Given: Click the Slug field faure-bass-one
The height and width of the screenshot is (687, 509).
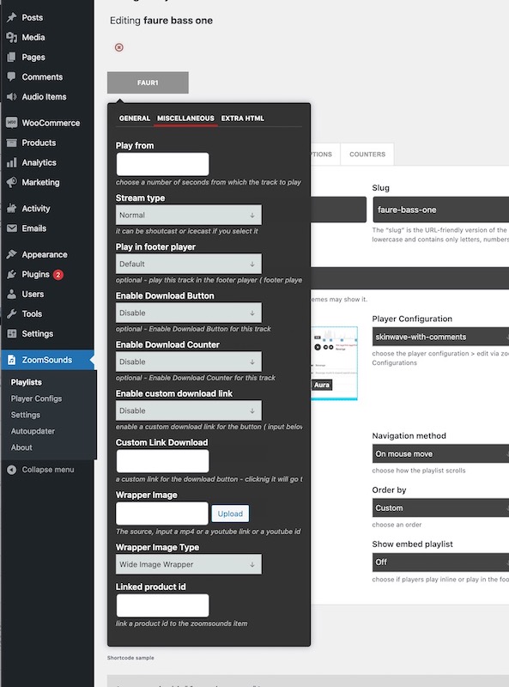Looking at the screenshot, I should pyautogui.click(x=440, y=210).
